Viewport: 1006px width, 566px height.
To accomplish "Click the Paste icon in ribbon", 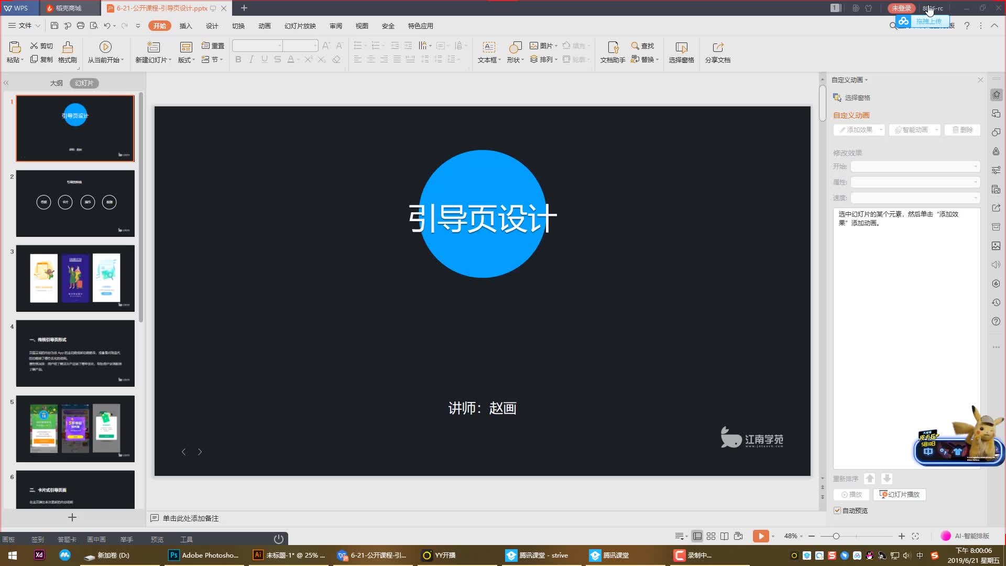I will tap(15, 47).
